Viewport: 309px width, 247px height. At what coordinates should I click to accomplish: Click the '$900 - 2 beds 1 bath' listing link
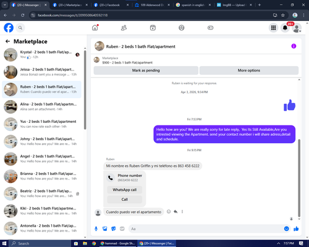pyautogui.click(x=127, y=62)
